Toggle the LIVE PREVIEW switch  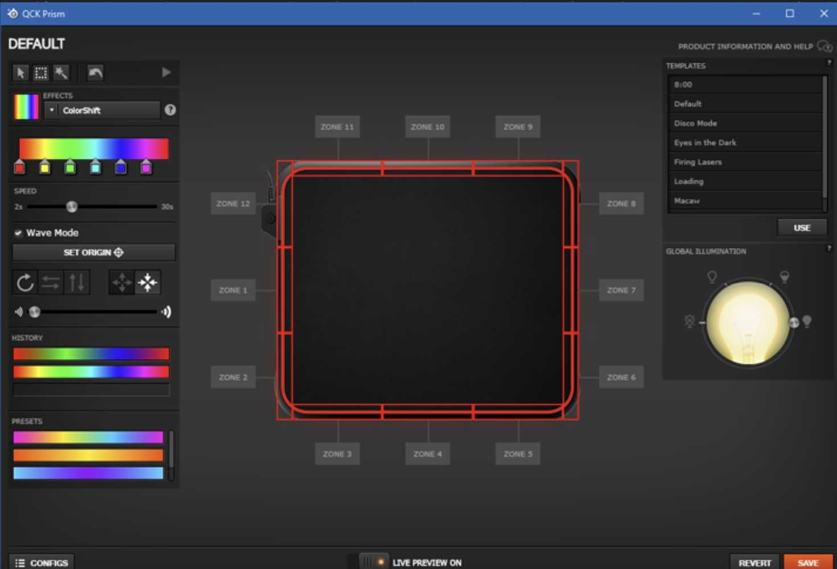click(374, 562)
